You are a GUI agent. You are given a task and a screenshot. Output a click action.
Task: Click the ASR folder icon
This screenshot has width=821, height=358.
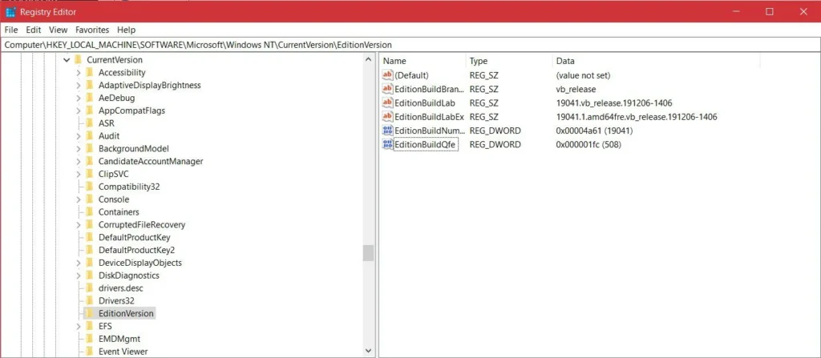[90, 123]
